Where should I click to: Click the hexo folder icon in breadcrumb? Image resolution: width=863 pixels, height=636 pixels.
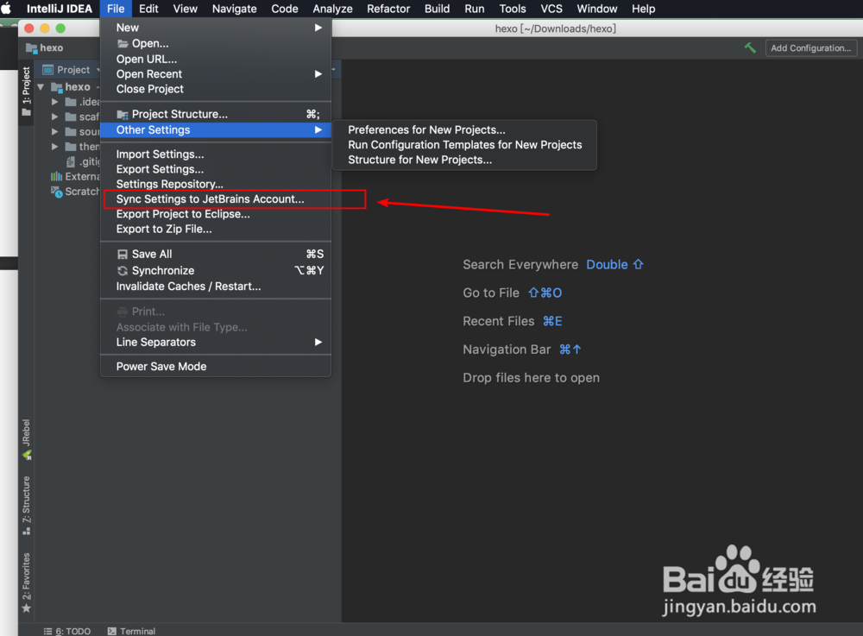coord(31,47)
